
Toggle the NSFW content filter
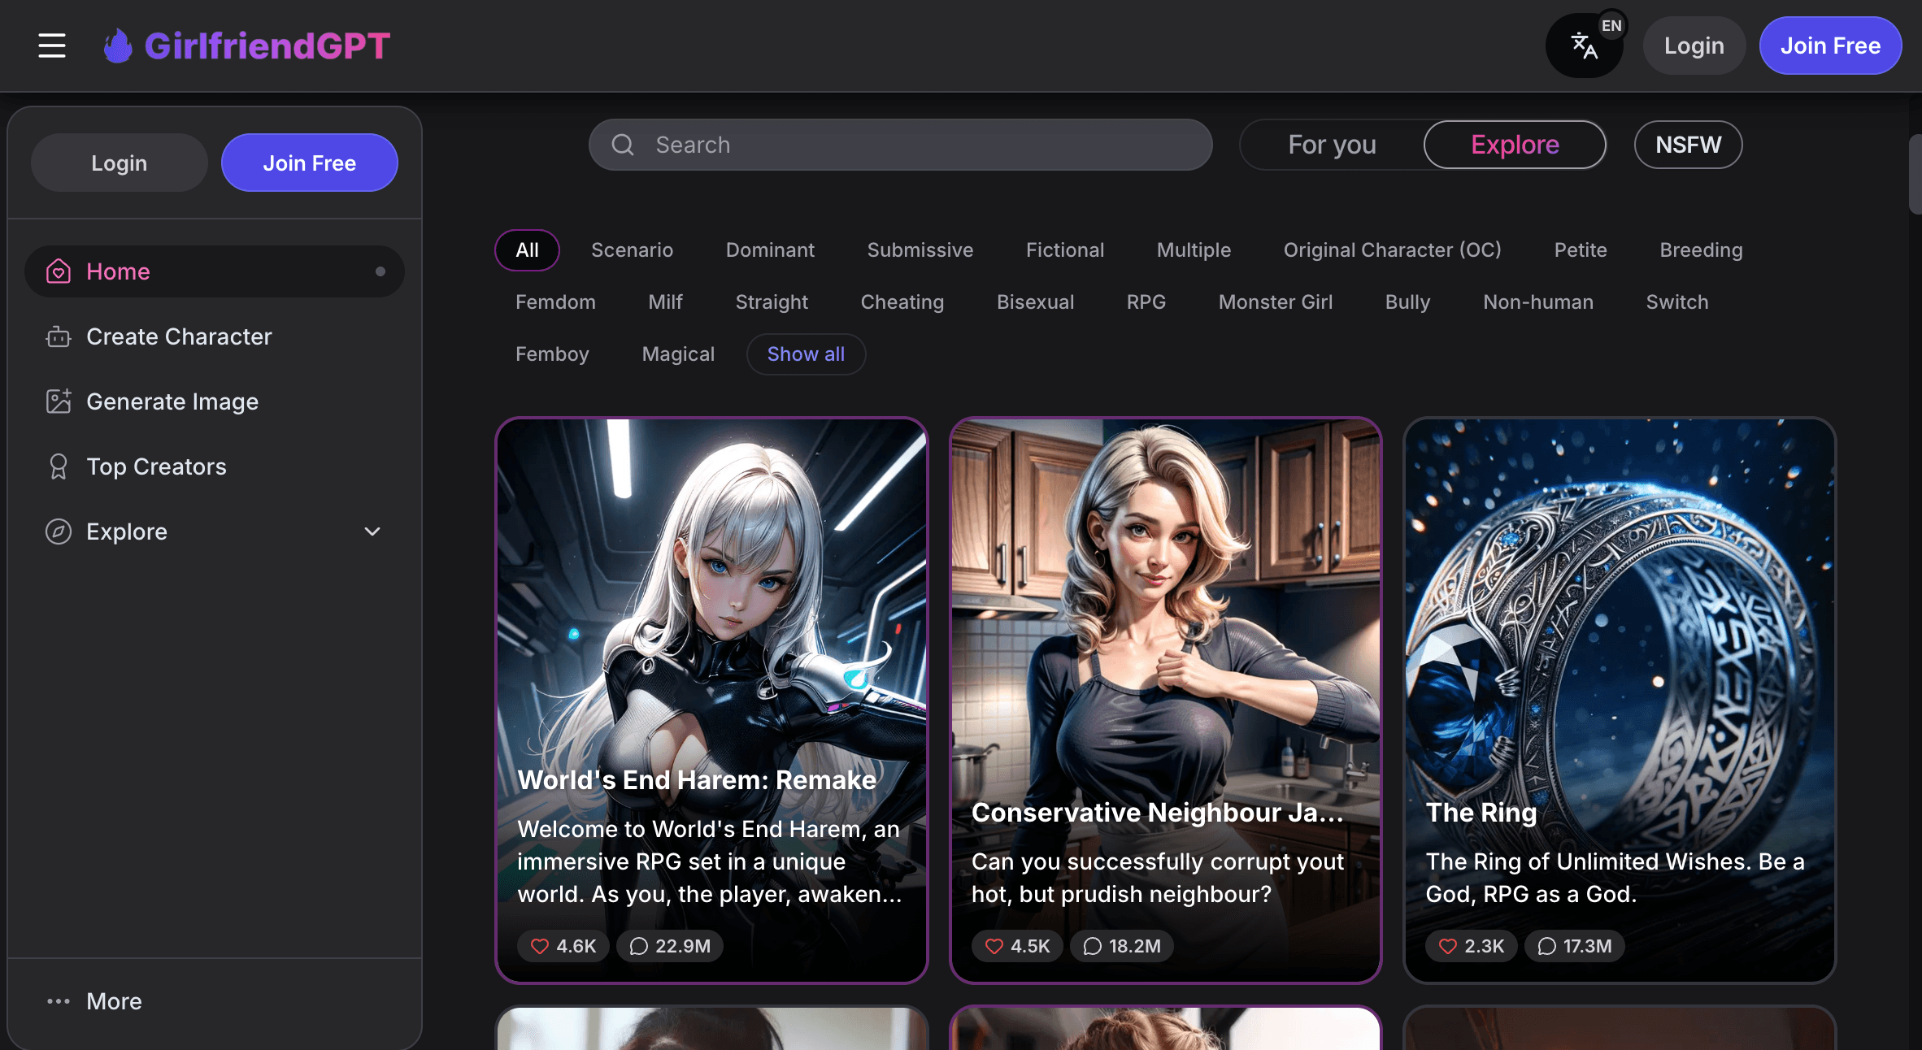[x=1689, y=145]
